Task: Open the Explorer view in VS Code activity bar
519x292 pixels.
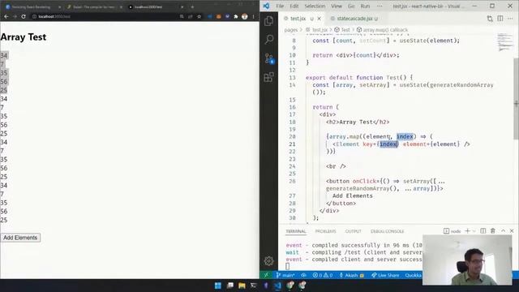Action: (x=268, y=21)
